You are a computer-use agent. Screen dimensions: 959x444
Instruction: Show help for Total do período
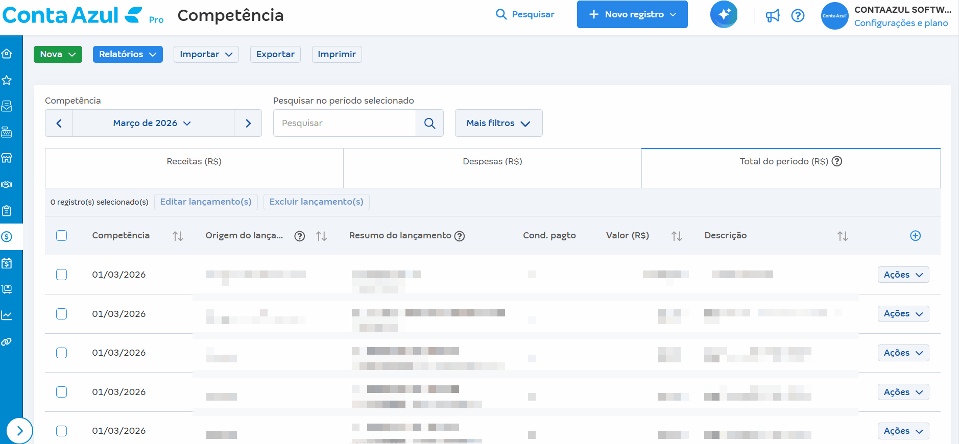coord(836,161)
